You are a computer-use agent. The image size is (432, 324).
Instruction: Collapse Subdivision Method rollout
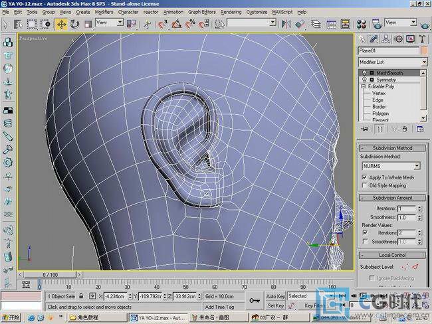click(392, 148)
